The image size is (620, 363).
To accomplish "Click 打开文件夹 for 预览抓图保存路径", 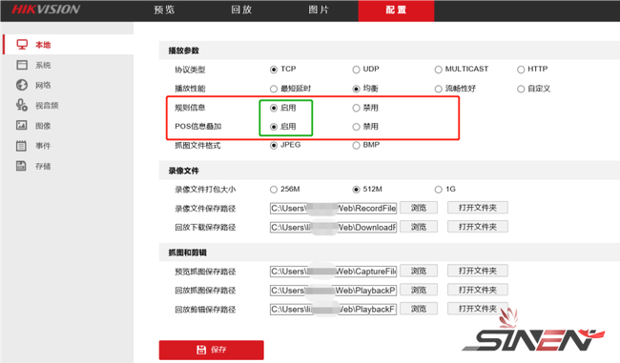I will point(478,271).
